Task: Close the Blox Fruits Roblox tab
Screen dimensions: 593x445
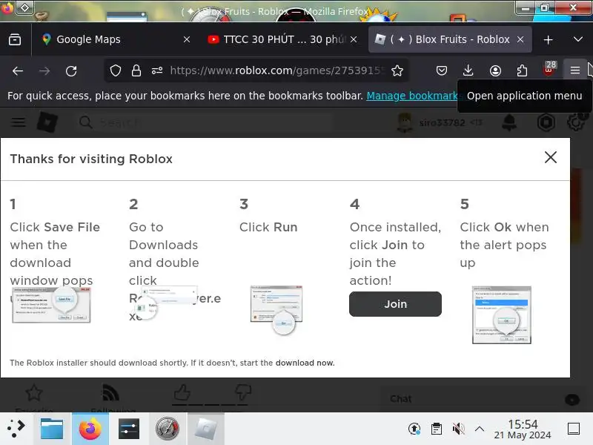Action: click(x=520, y=39)
